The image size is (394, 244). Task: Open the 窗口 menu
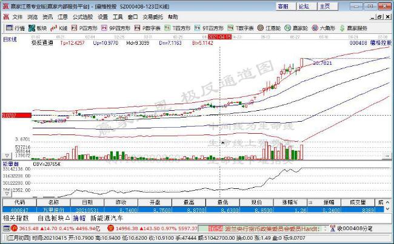(x=133, y=17)
